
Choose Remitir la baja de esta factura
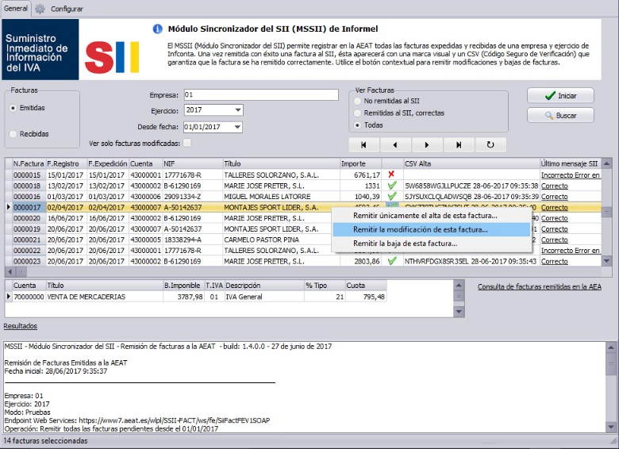(405, 244)
